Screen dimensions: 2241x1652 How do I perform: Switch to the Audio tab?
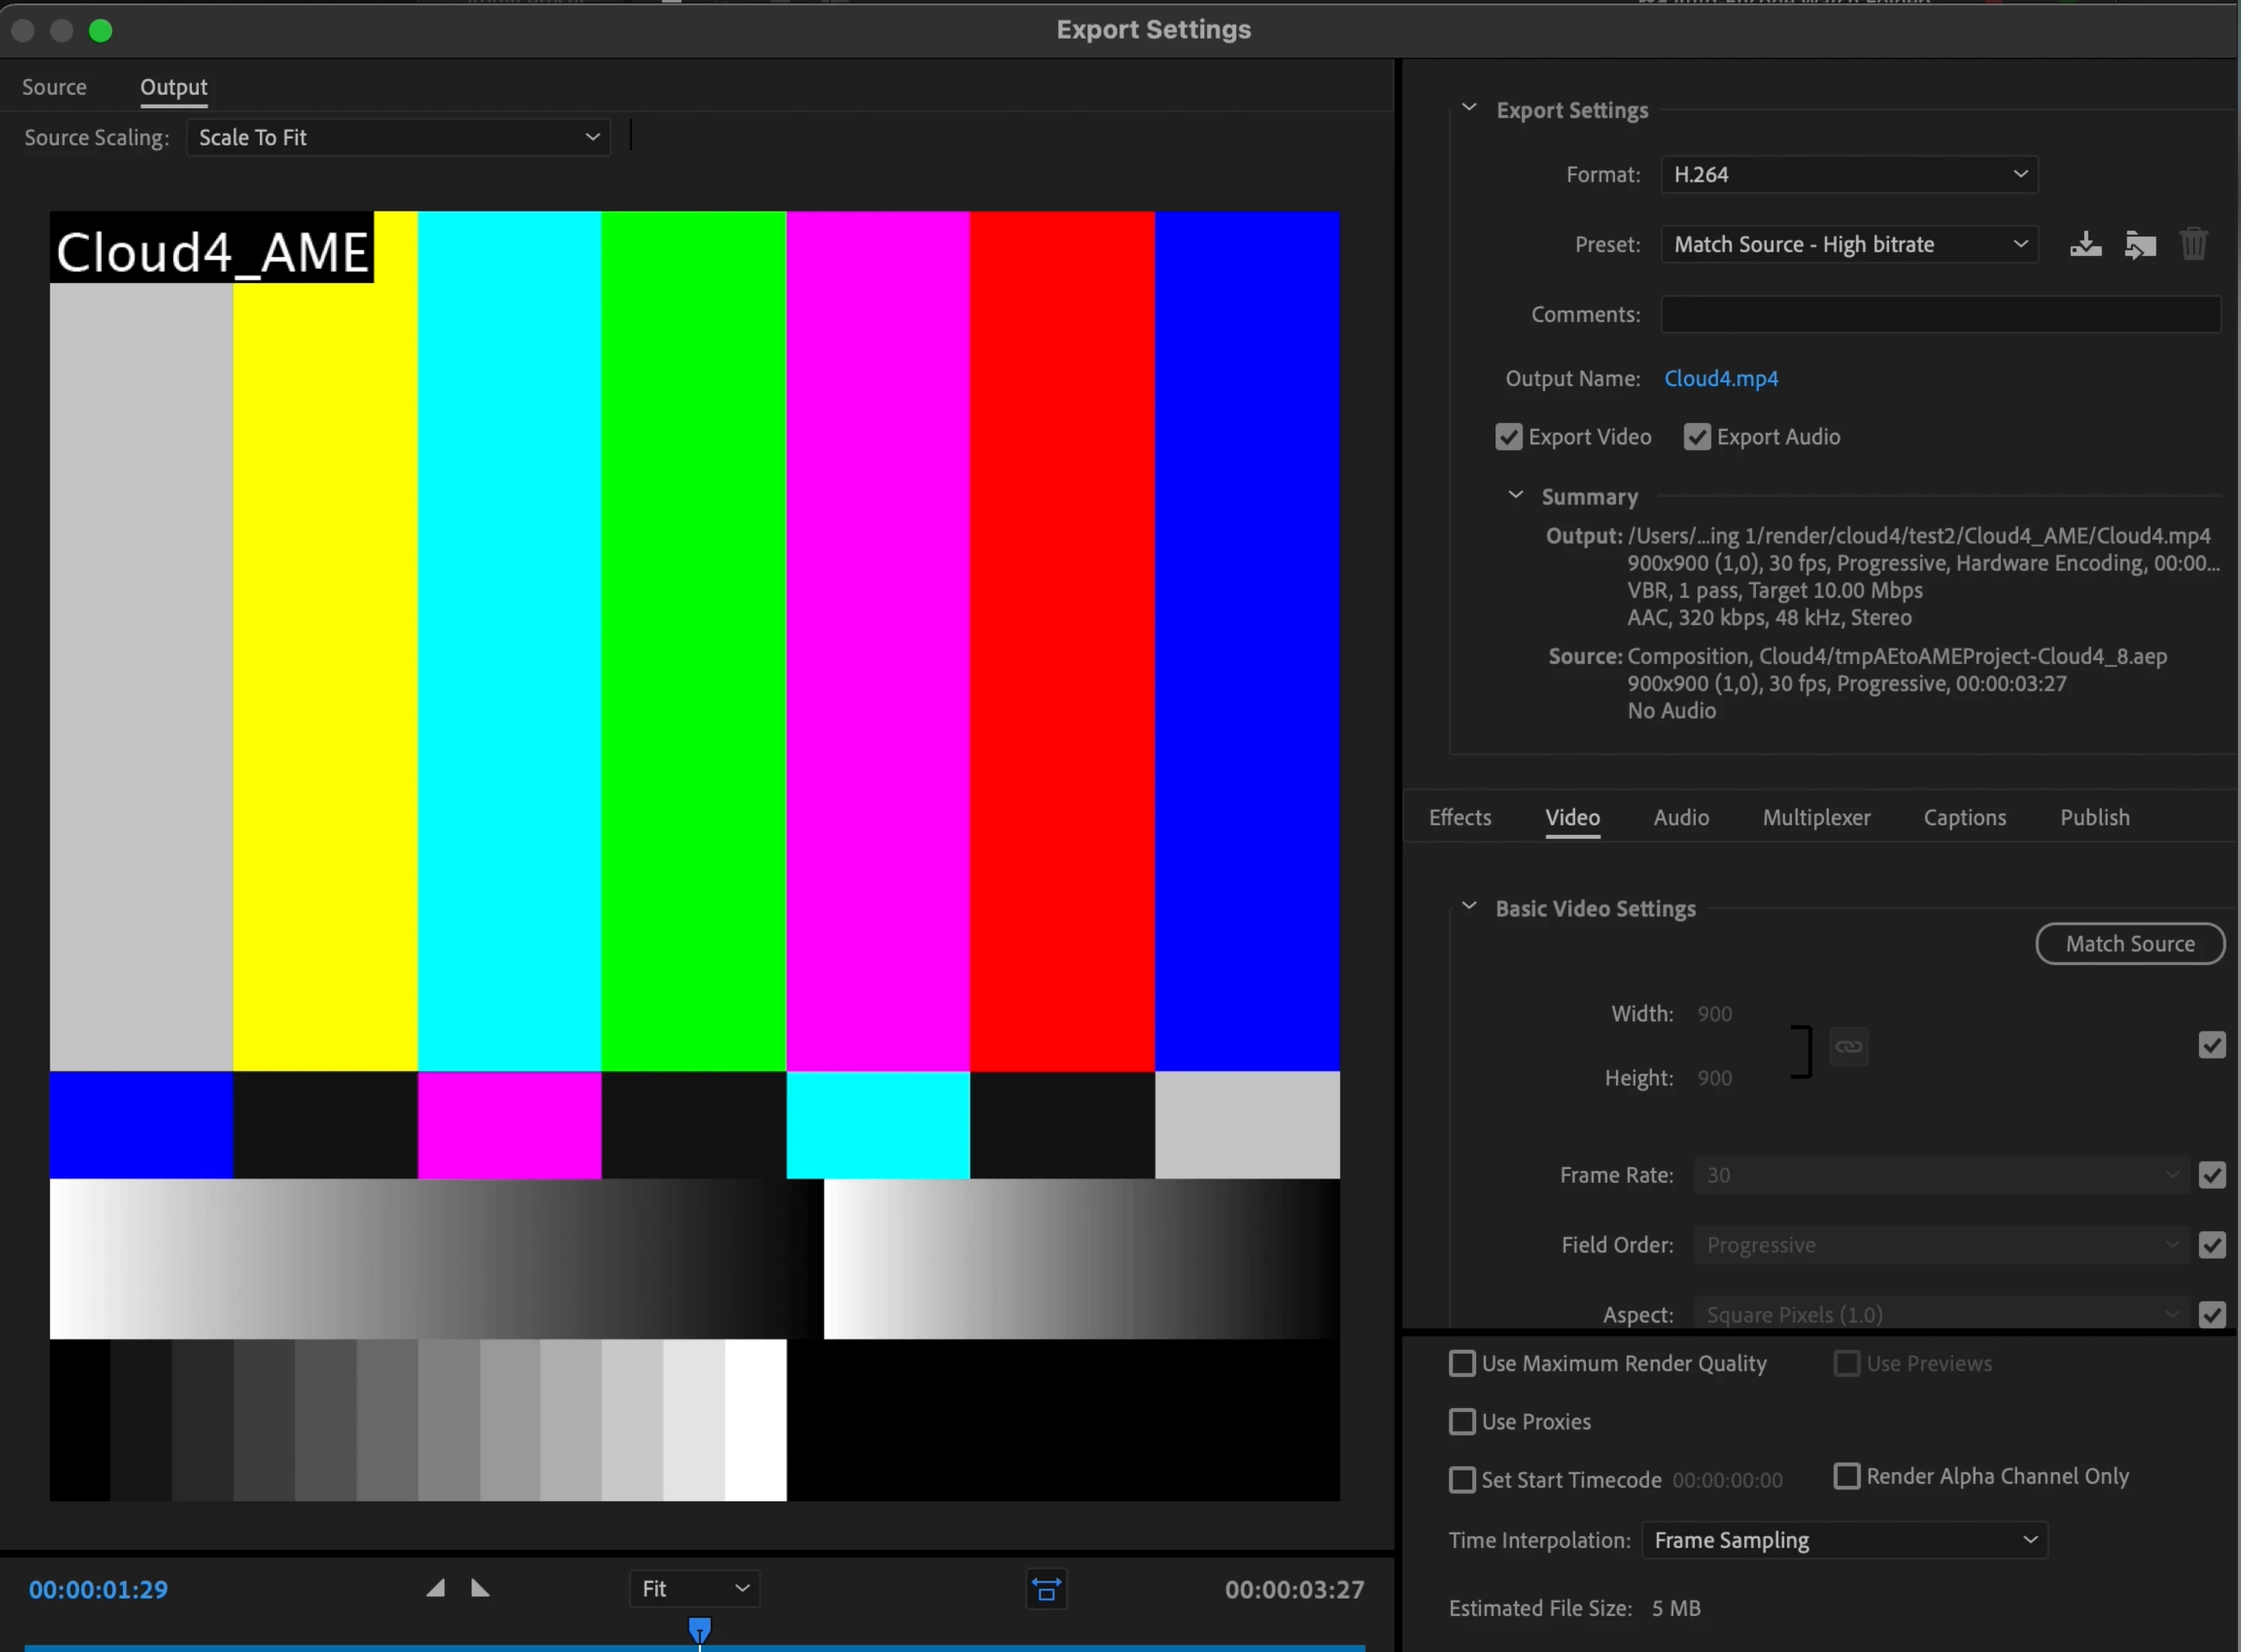pos(1680,817)
